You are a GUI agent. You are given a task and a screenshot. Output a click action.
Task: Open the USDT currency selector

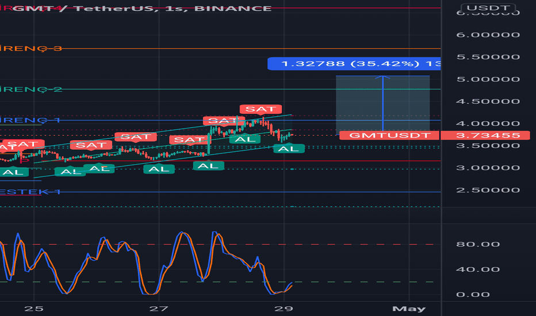coord(488,7)
